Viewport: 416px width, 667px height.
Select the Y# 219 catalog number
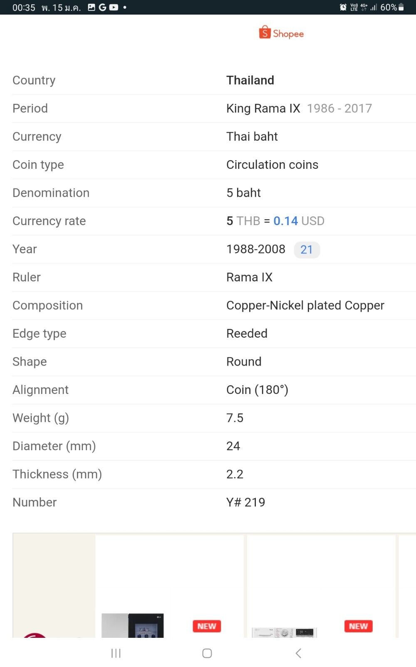pos(246,502)
